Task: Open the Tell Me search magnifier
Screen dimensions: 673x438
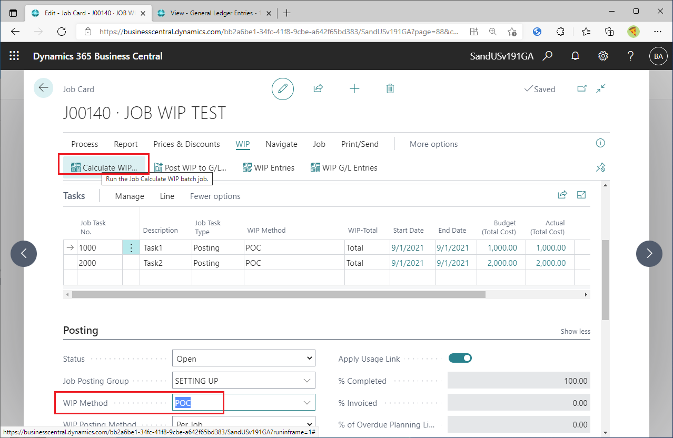Action: point(548,56)
